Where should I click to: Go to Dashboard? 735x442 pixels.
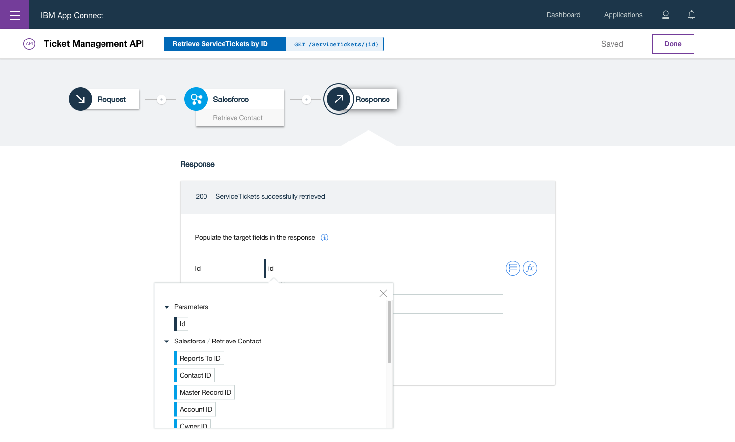click(563, 15)
